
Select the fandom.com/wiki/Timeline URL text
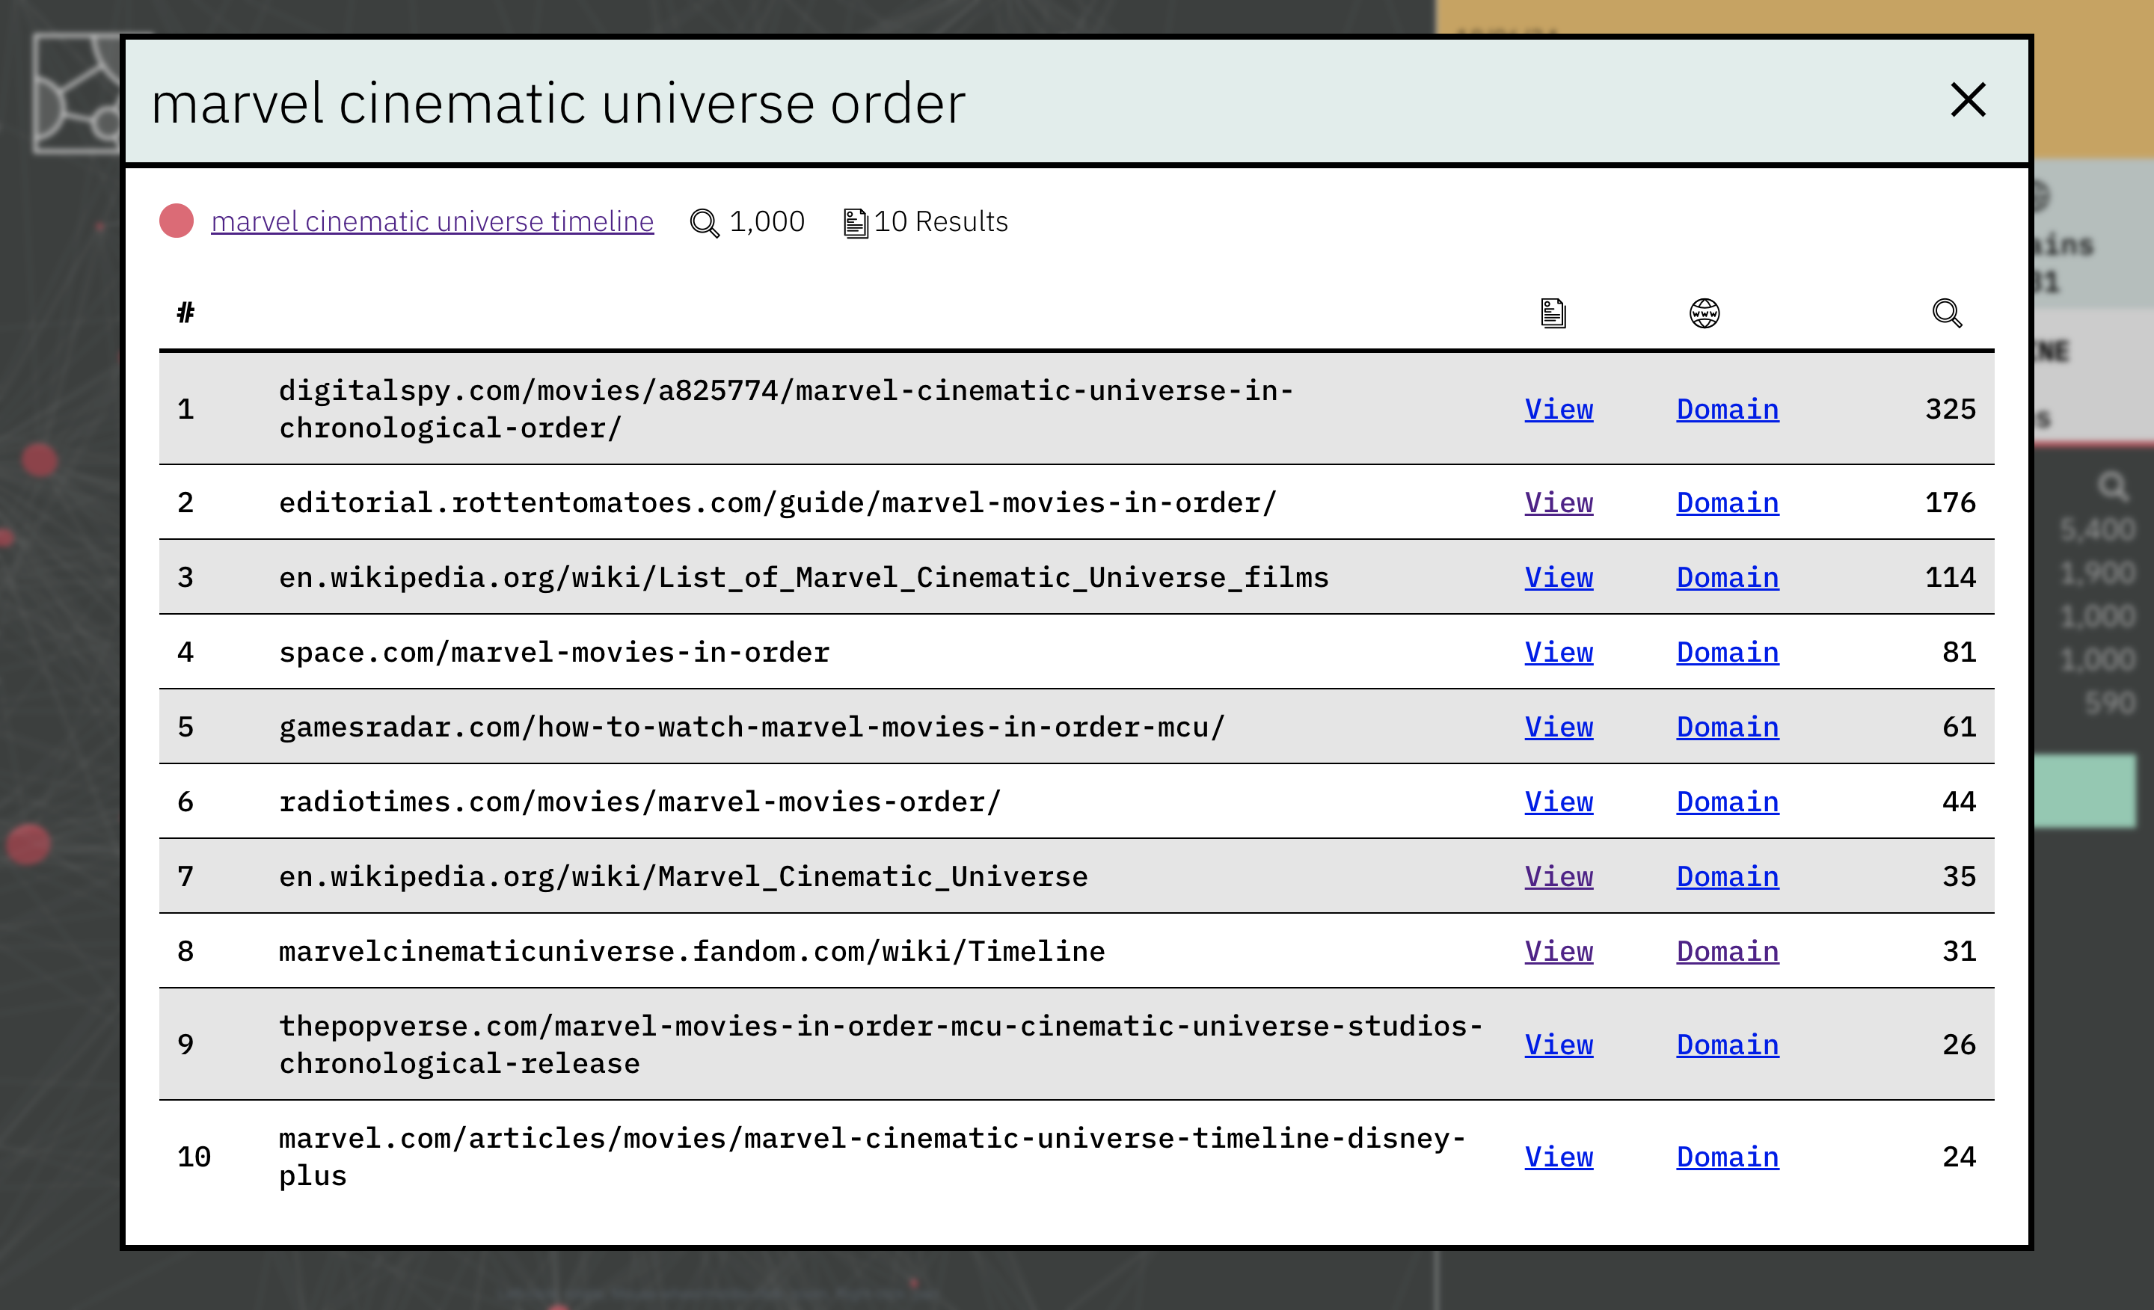tap(692, 951)
